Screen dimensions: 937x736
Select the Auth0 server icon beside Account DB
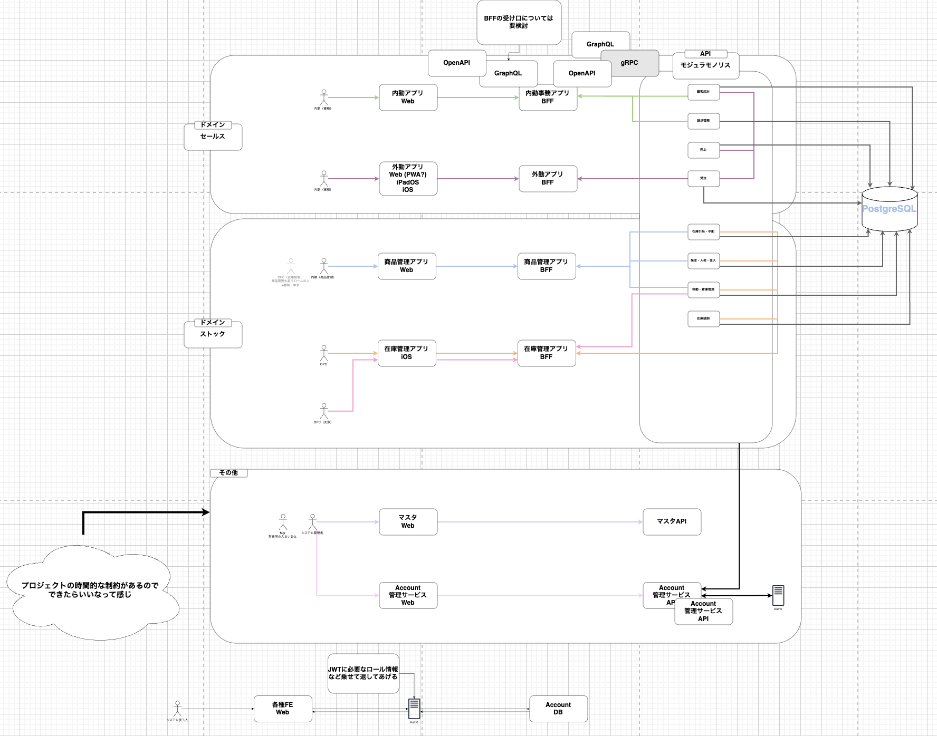tap(414, 708)
